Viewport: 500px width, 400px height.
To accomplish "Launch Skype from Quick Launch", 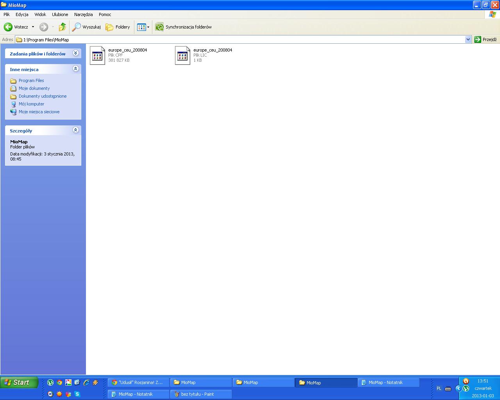I will tap(77, 394).
